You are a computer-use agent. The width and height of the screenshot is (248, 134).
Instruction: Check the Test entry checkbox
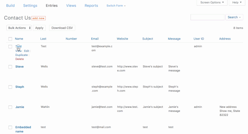(10, 47)
